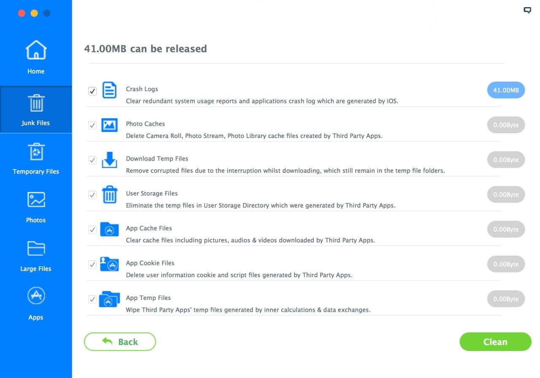Click the "Download Temp Files" title text
Image resolution: width=540 pixels, height=378 pixels.
(157, 159)
